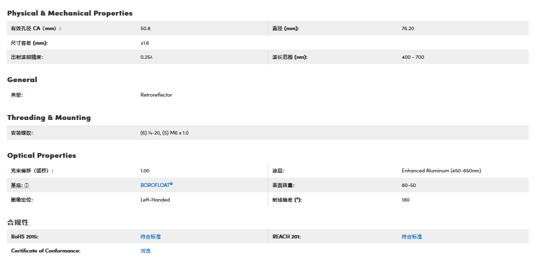The width and height of the screenshot is (538, 269).
Task: Click the Certificate of Conformance label
Action: click(x=45, y=251)
